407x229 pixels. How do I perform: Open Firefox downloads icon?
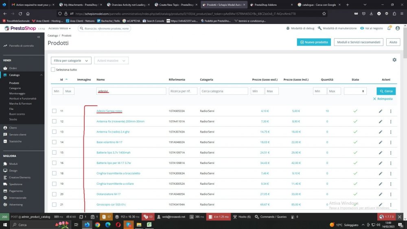tap(371, 14)
